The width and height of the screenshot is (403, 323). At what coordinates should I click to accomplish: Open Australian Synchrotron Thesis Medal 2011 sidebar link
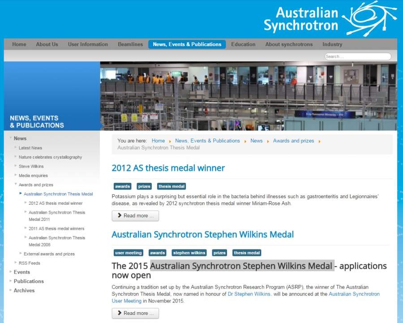pos(57,216)
